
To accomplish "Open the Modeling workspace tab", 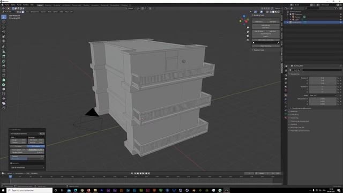I will [x=48, y=5].
